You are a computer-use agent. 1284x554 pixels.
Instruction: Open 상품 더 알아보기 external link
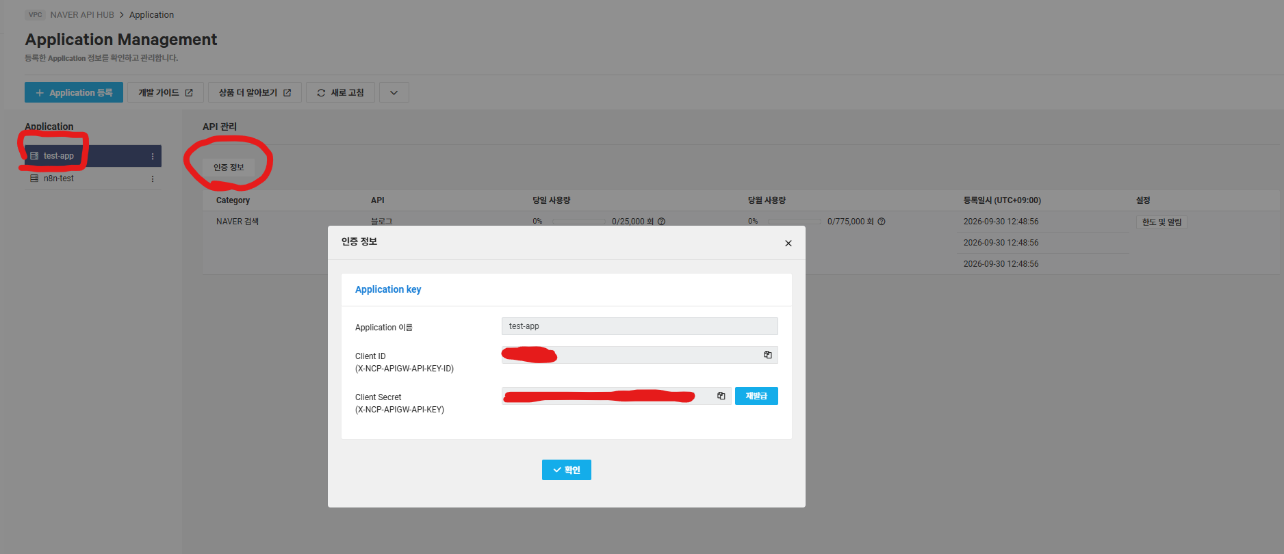click(255, 92)
